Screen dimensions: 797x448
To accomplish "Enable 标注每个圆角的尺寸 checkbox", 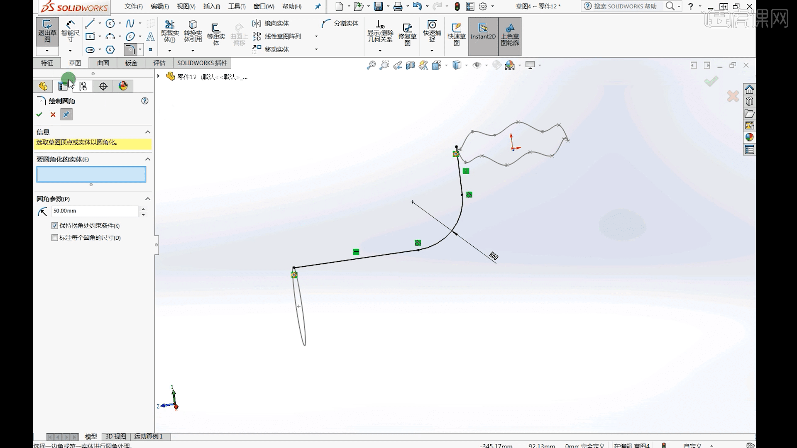I will (x=54, y=237).
